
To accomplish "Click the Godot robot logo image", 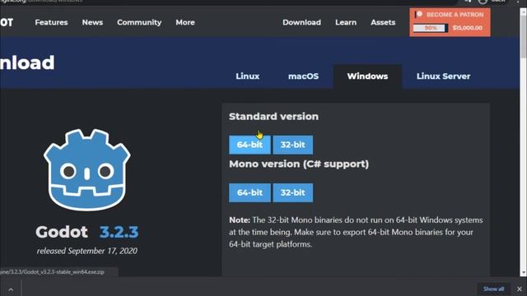I will point(87,170).
